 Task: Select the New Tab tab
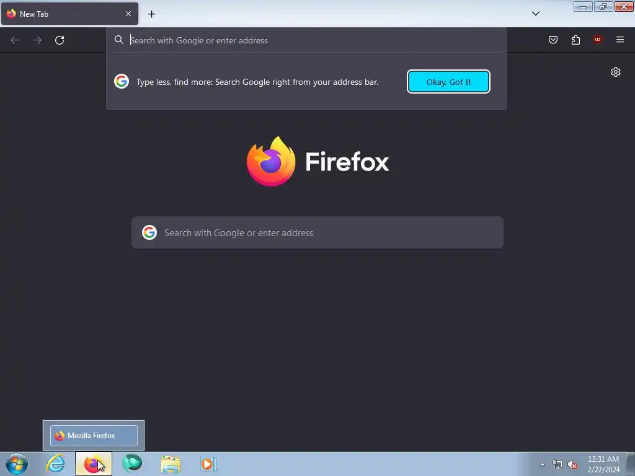pyautogui.click(x=69, y=14)
